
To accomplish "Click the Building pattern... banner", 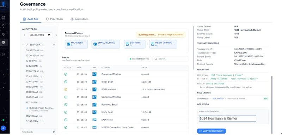I will point(161,34).
